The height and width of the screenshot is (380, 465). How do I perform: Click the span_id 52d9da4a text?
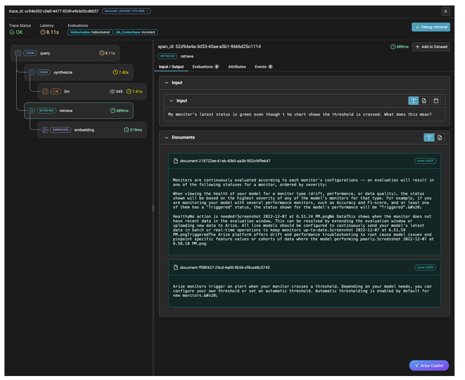tap(209, 47)
